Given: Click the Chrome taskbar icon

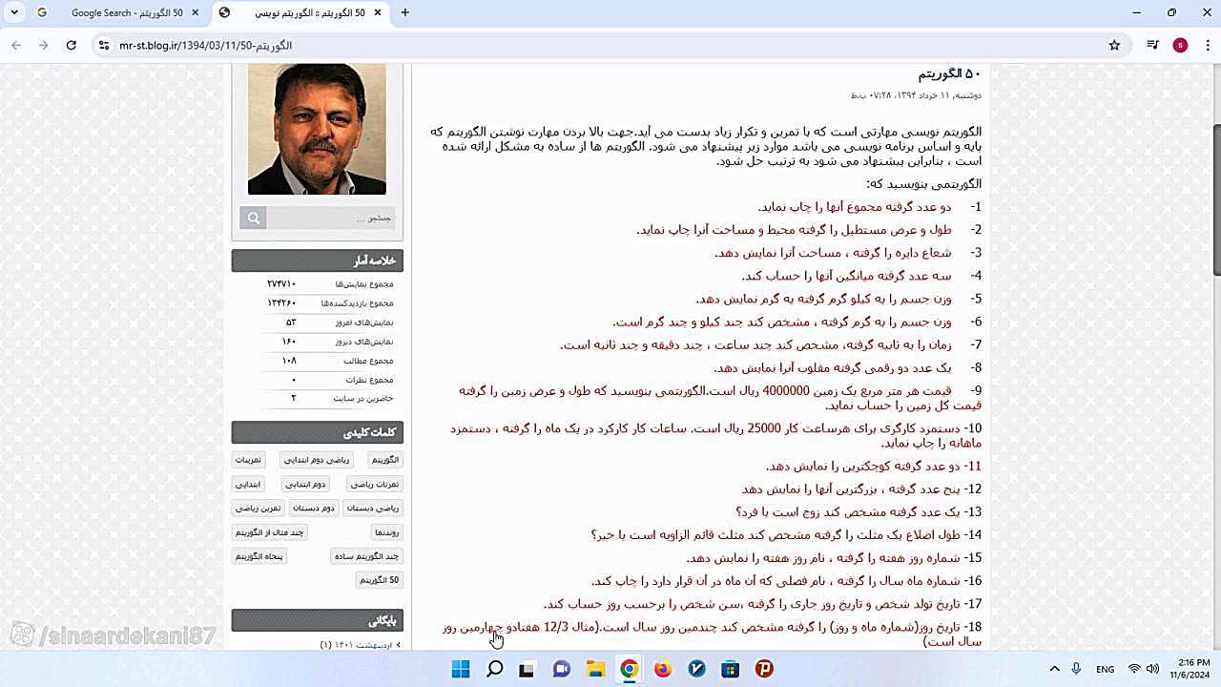Looking at the screenshot, I should pyautogui.click(x=629, y=669).
